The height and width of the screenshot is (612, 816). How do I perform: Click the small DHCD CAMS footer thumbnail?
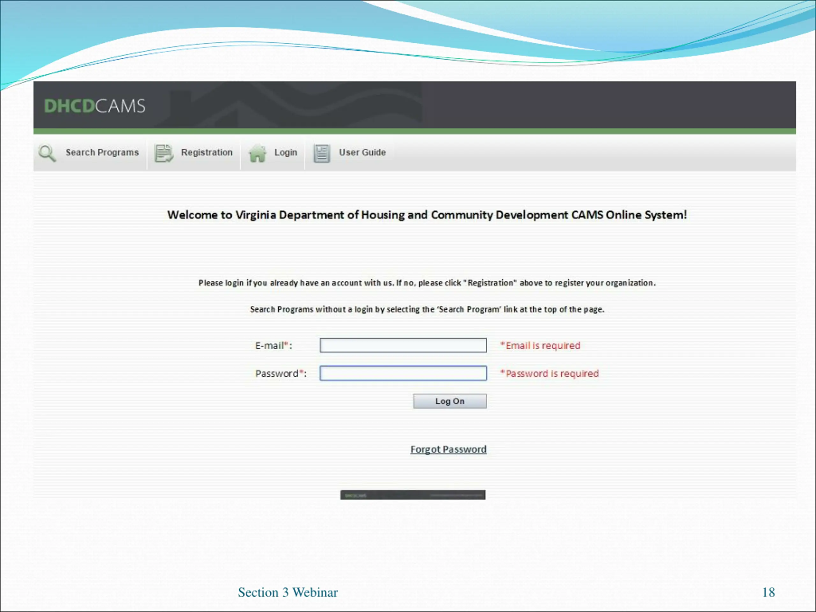[412, 495]
